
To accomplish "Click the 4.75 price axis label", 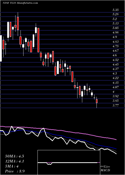I will [x=115, y=46].
